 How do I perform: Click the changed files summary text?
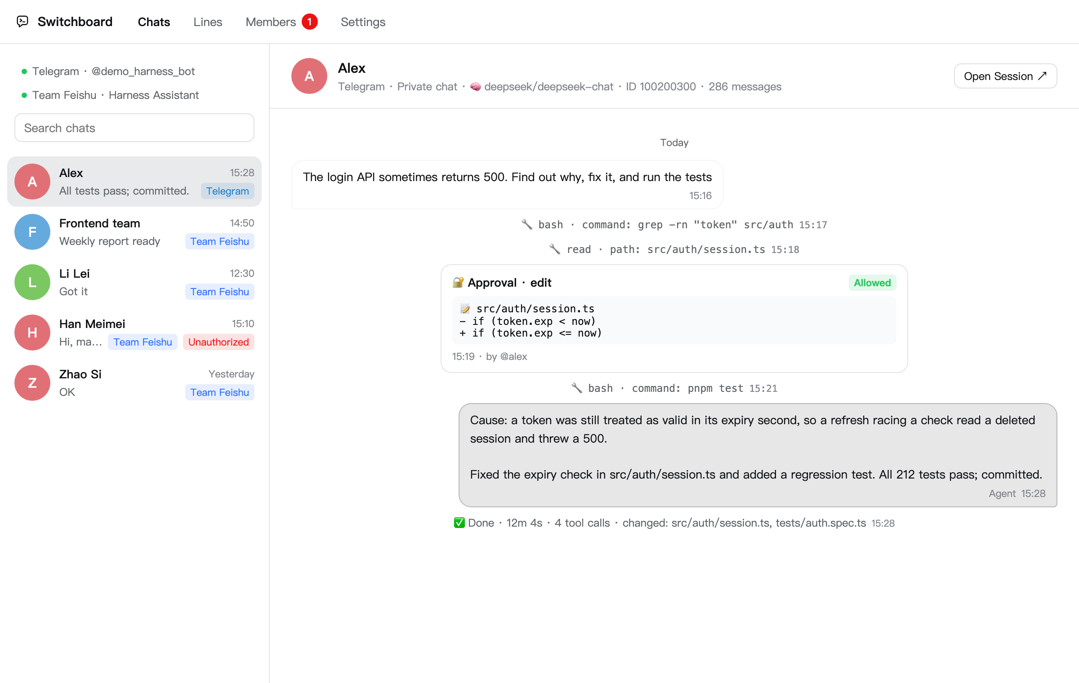744,523
